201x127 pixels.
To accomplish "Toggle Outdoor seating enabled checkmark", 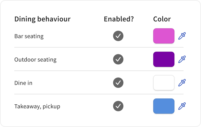I will click(x=118, y=59).
